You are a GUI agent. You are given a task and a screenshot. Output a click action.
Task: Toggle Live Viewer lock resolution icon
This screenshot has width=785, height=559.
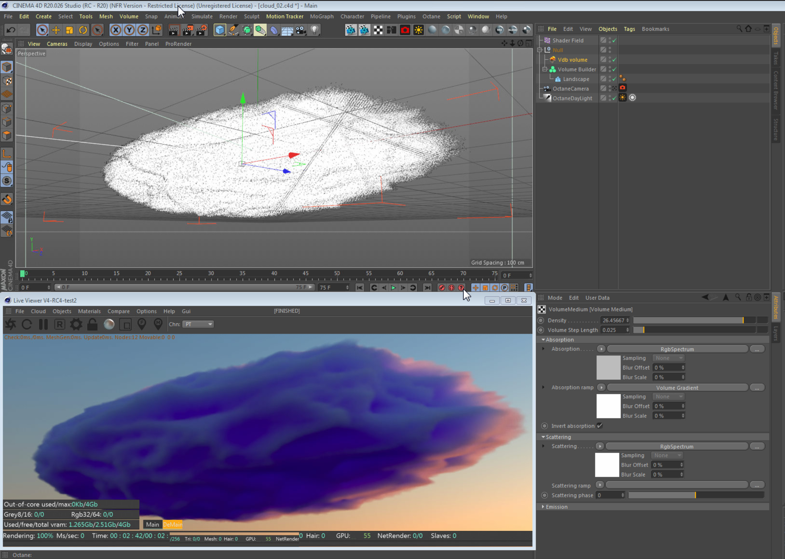click(x=92, y=324)
